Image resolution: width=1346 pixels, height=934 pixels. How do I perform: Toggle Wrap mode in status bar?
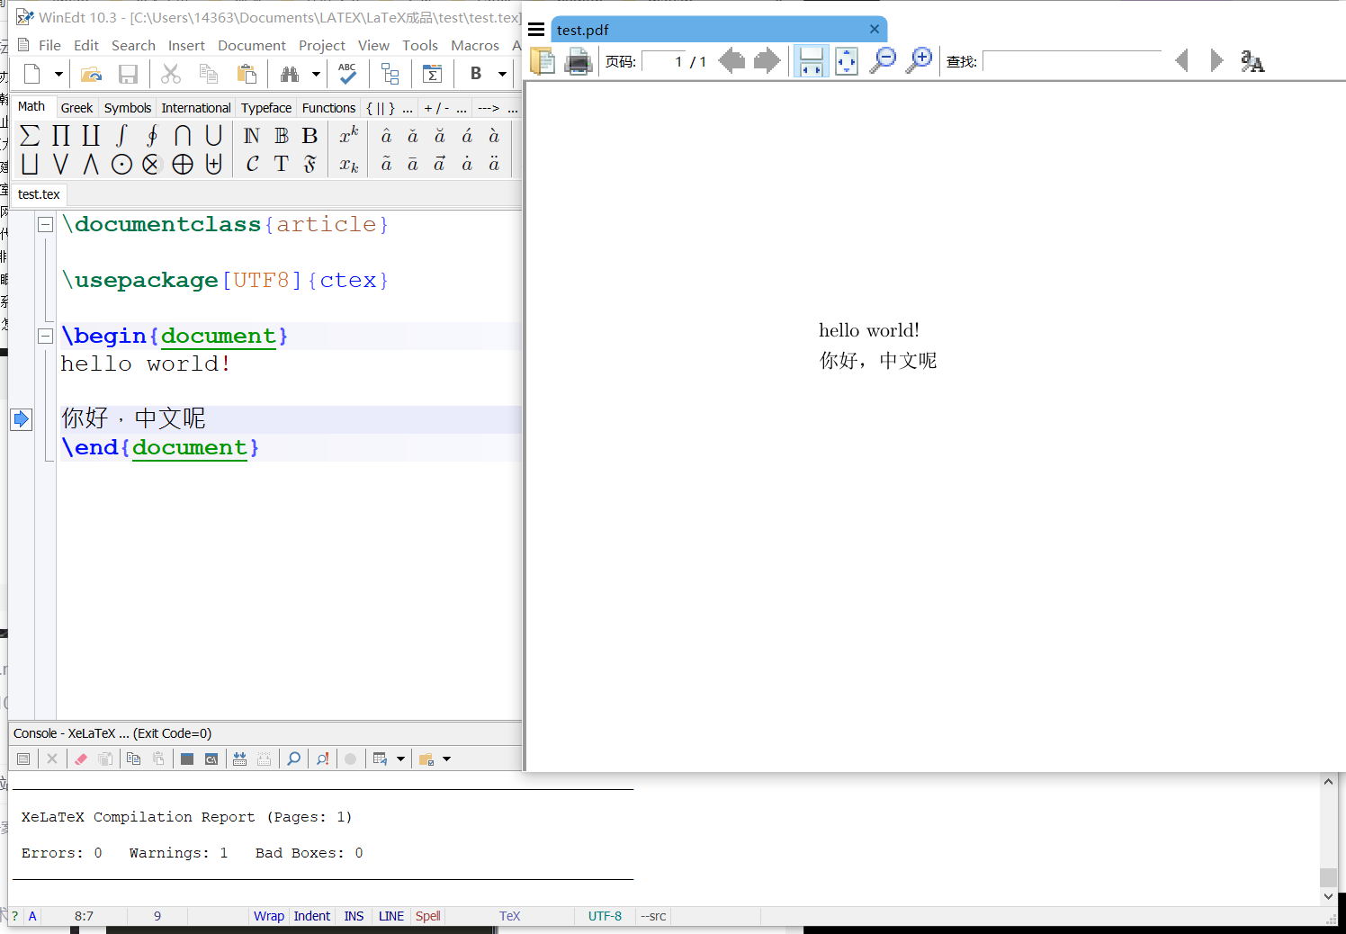coord(268,916)
